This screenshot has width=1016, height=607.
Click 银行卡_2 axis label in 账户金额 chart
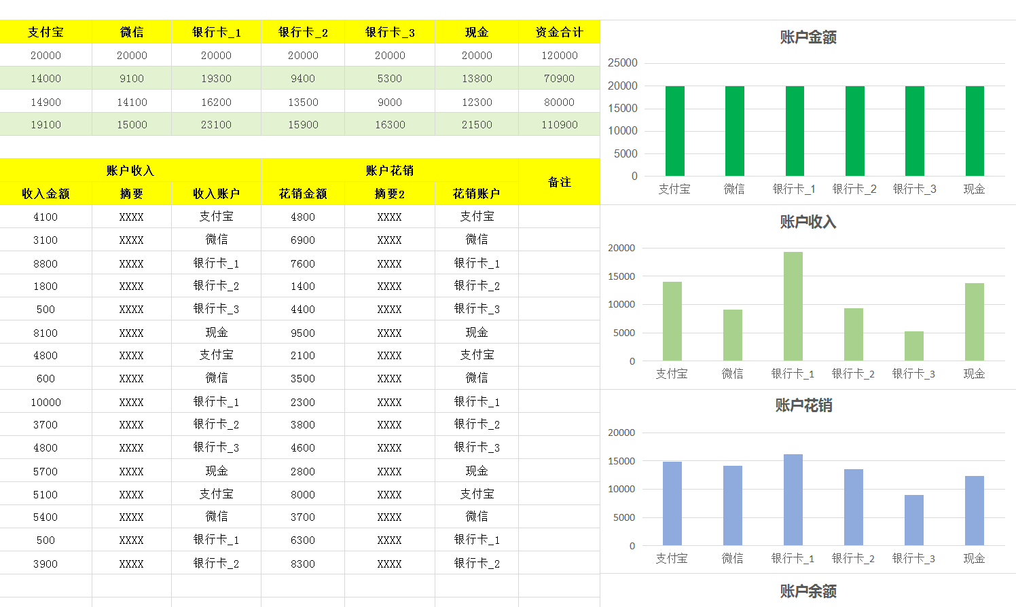[x=854, y=189]
